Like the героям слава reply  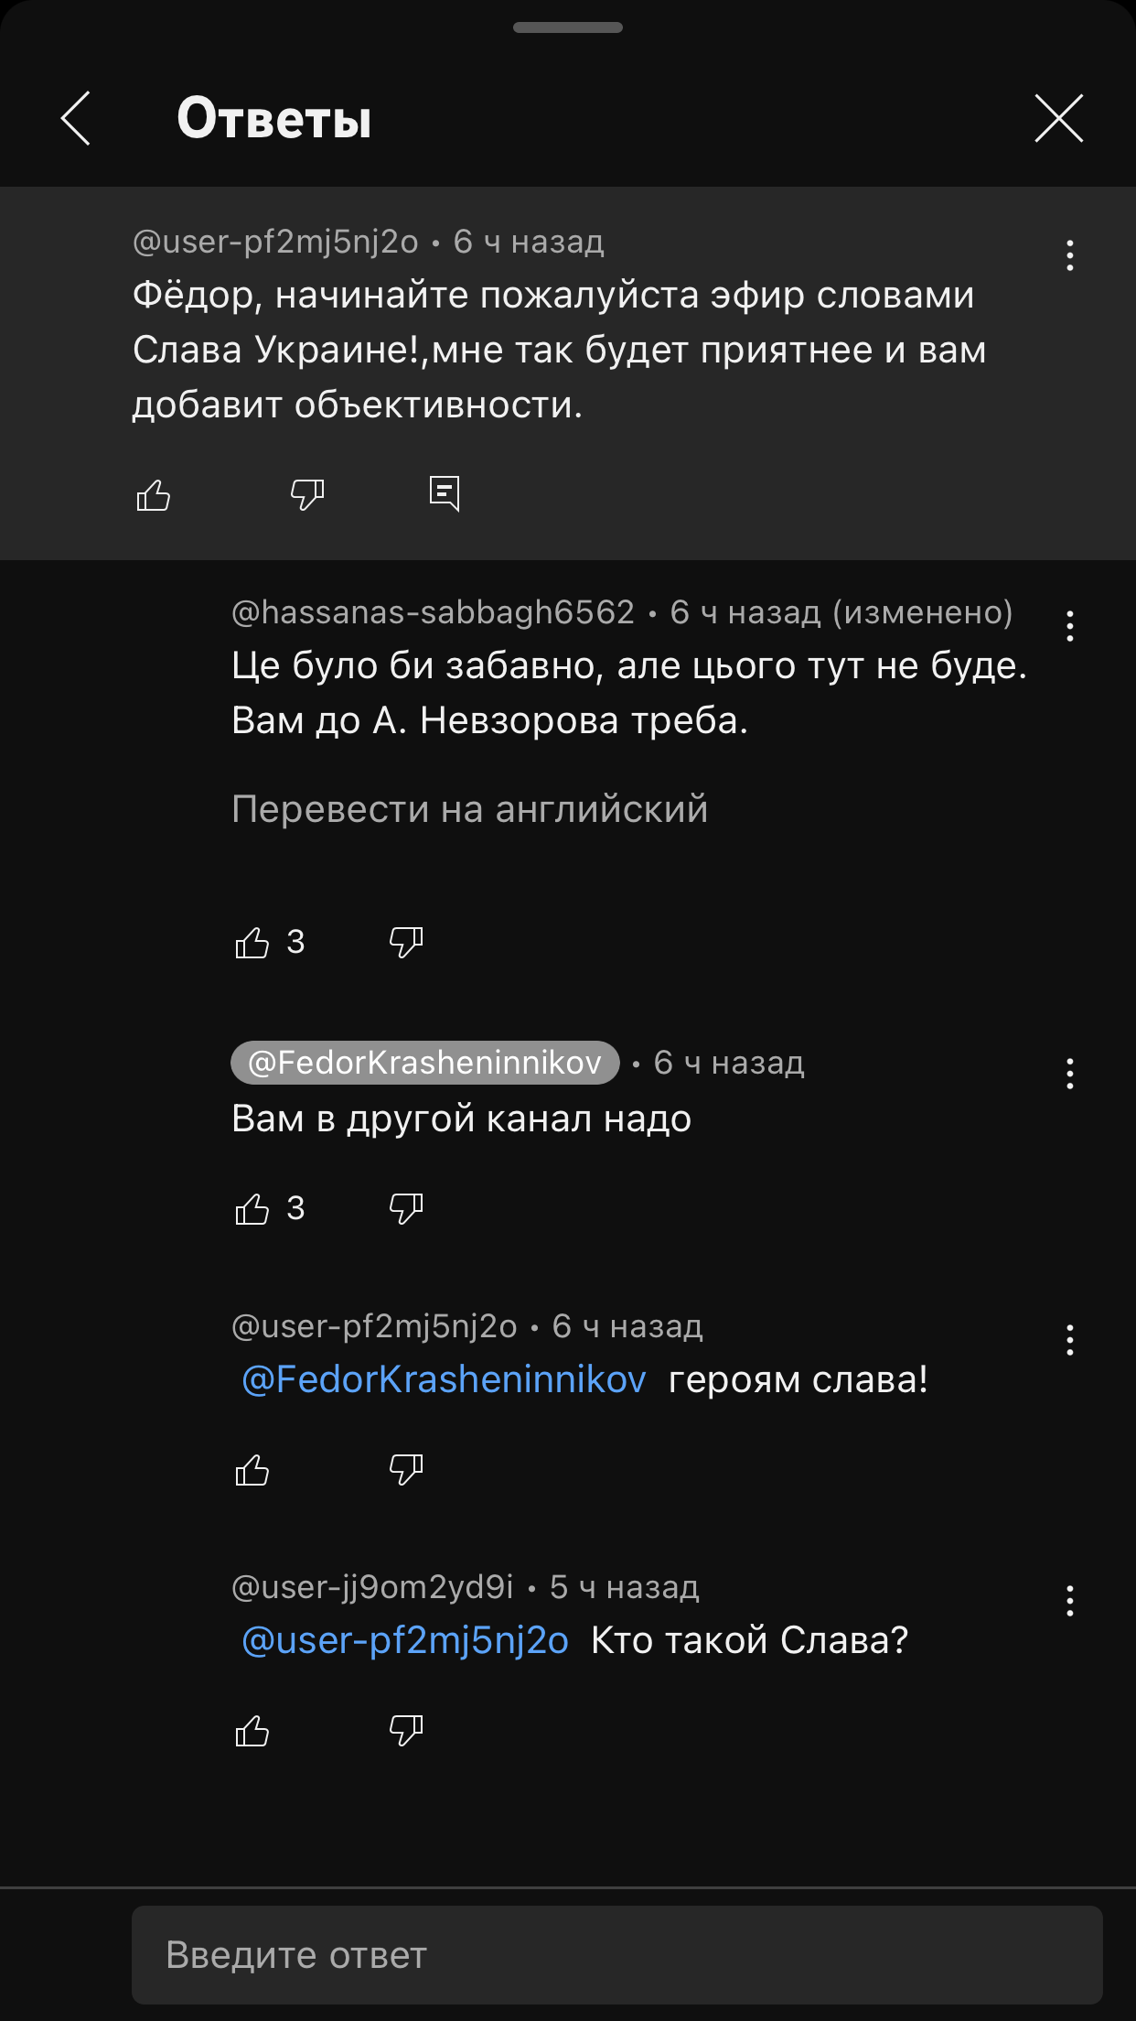pyautogui.click(x=252, y=1470)
